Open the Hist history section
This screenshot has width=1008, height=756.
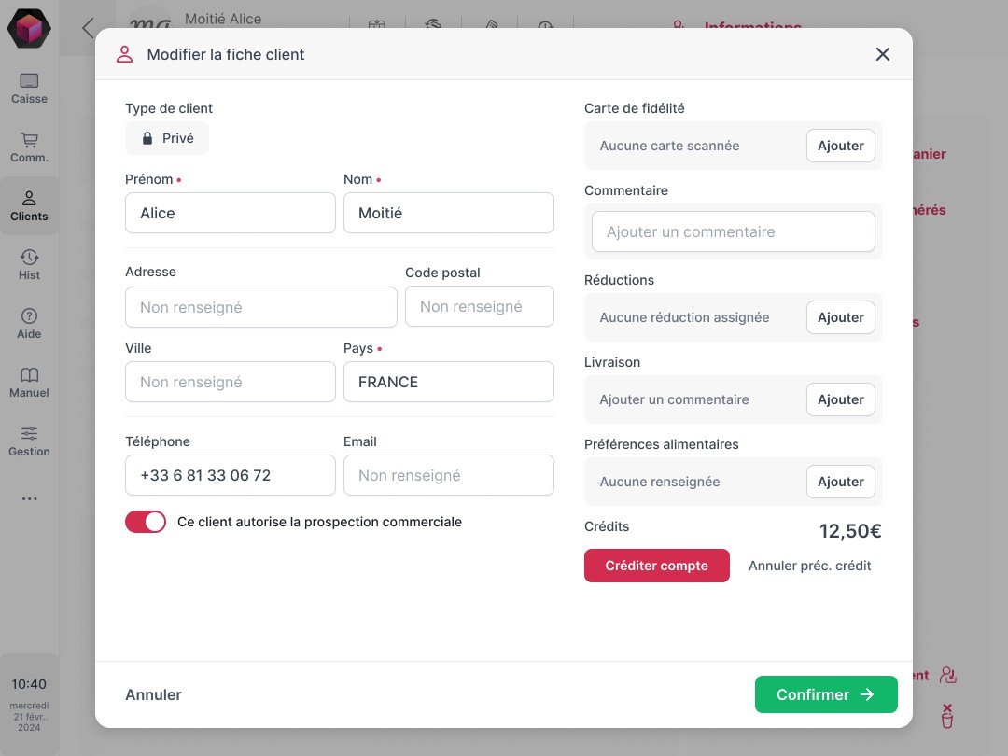pos(29,265)
